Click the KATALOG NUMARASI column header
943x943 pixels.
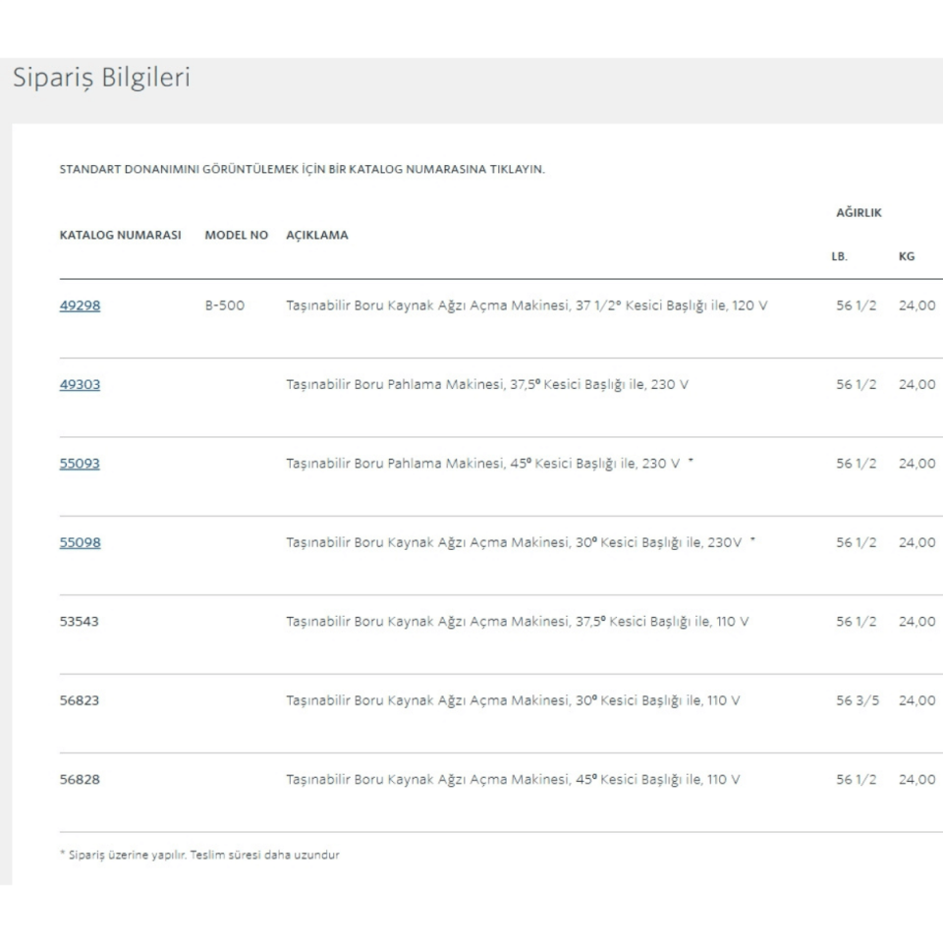coord(120,236)
